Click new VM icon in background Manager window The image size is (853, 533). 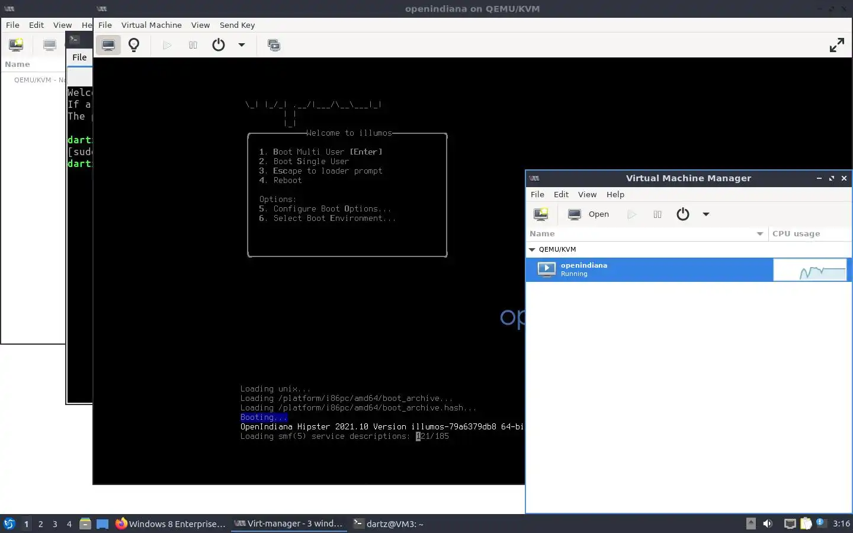coord(16,45)
